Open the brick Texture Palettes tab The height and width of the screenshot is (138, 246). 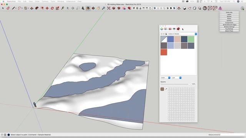coord(178,29)
